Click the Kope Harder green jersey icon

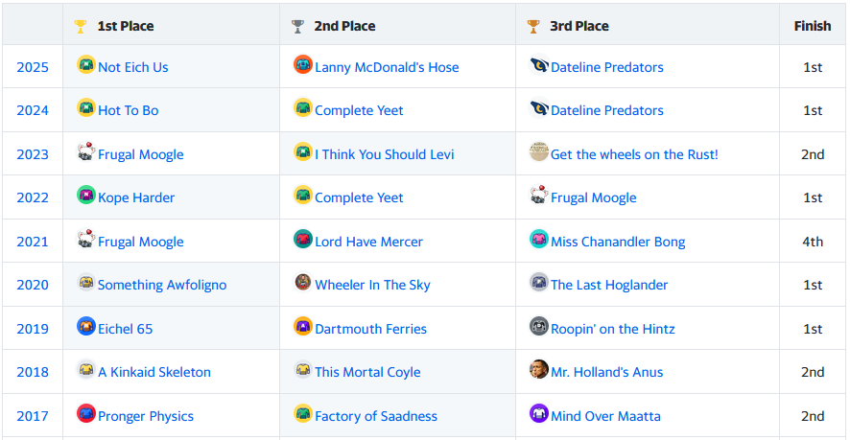click(86, 195)
